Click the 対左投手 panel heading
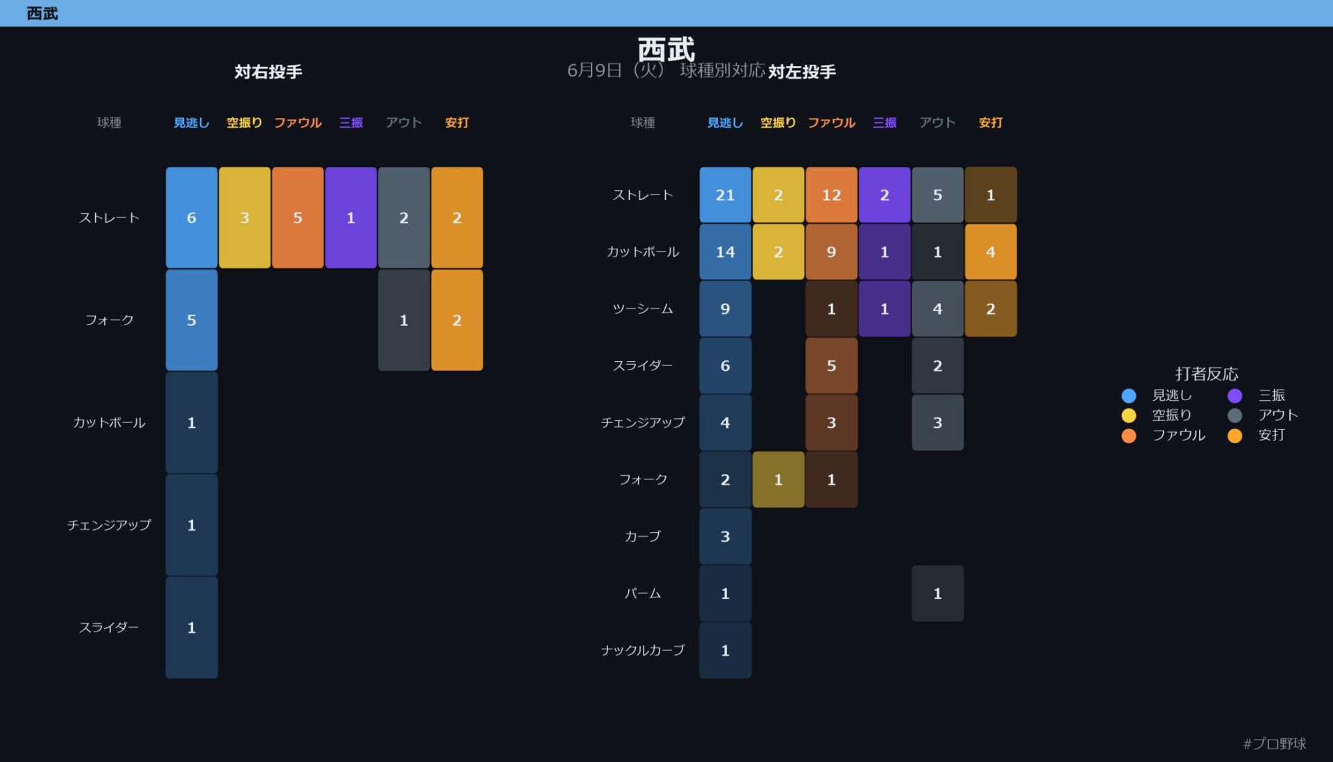This screenshot has width=1333, height=762. [802, 72]
